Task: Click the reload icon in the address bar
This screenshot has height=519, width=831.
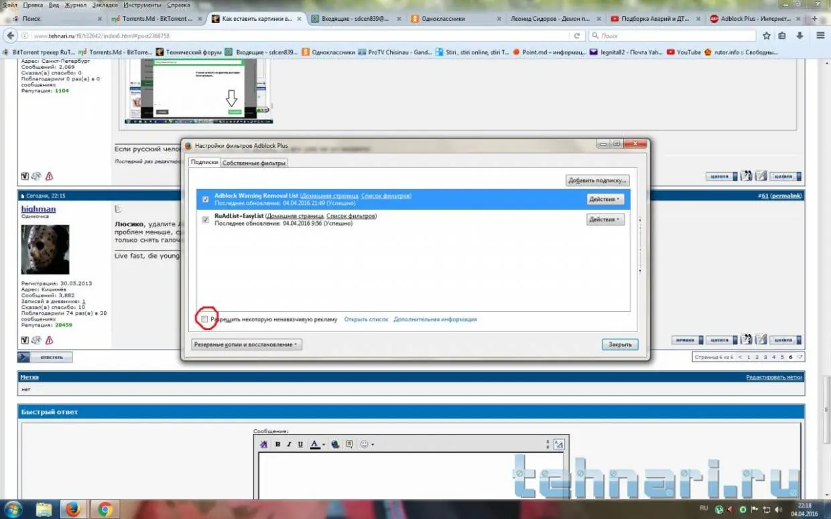Action: click(576, 35)
